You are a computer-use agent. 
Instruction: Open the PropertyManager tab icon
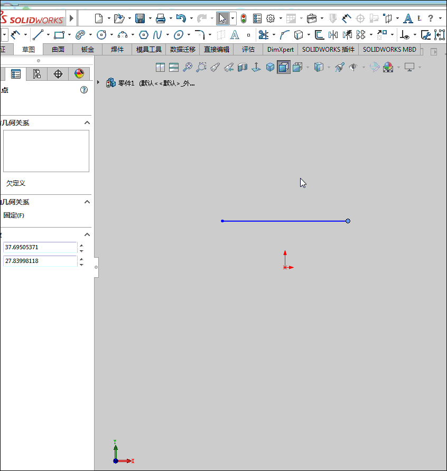coord(16,74)
